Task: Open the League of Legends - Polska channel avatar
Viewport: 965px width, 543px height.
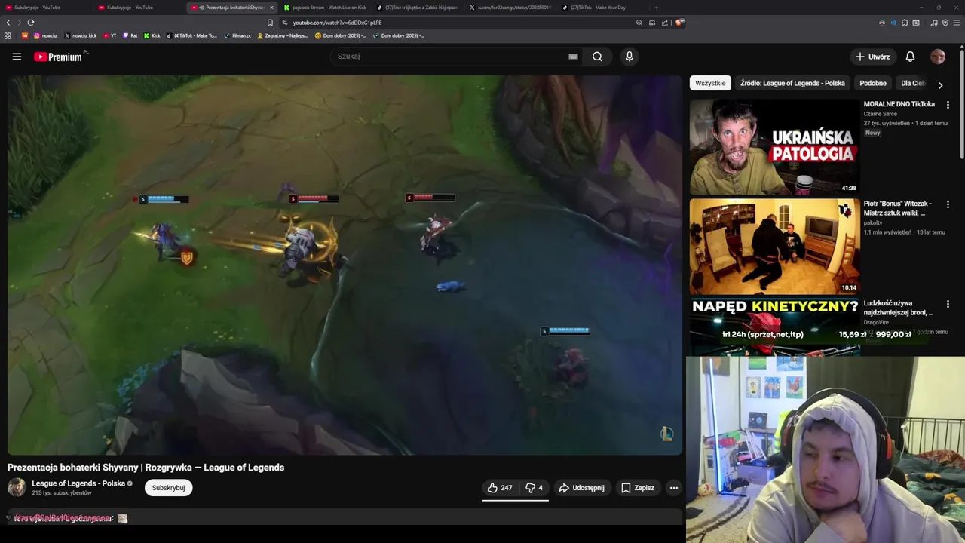Action: [17, 487]
